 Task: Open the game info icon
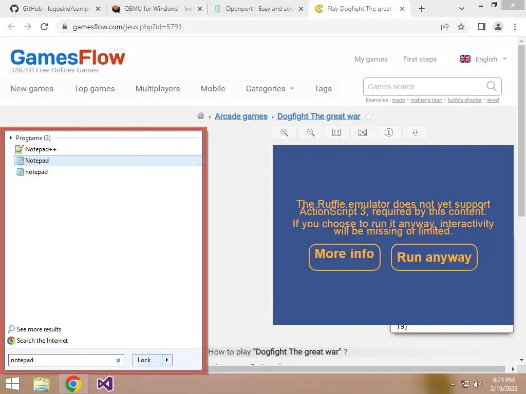389,132
